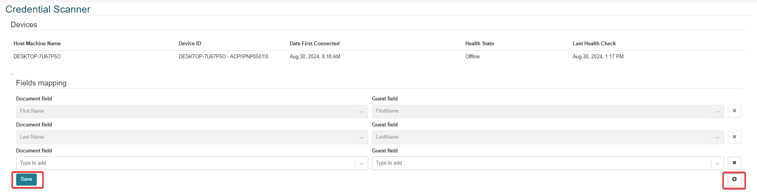Remove the First Name mapping row
Viewport: 757px width, 195px height.
click(x=734, y=111)
